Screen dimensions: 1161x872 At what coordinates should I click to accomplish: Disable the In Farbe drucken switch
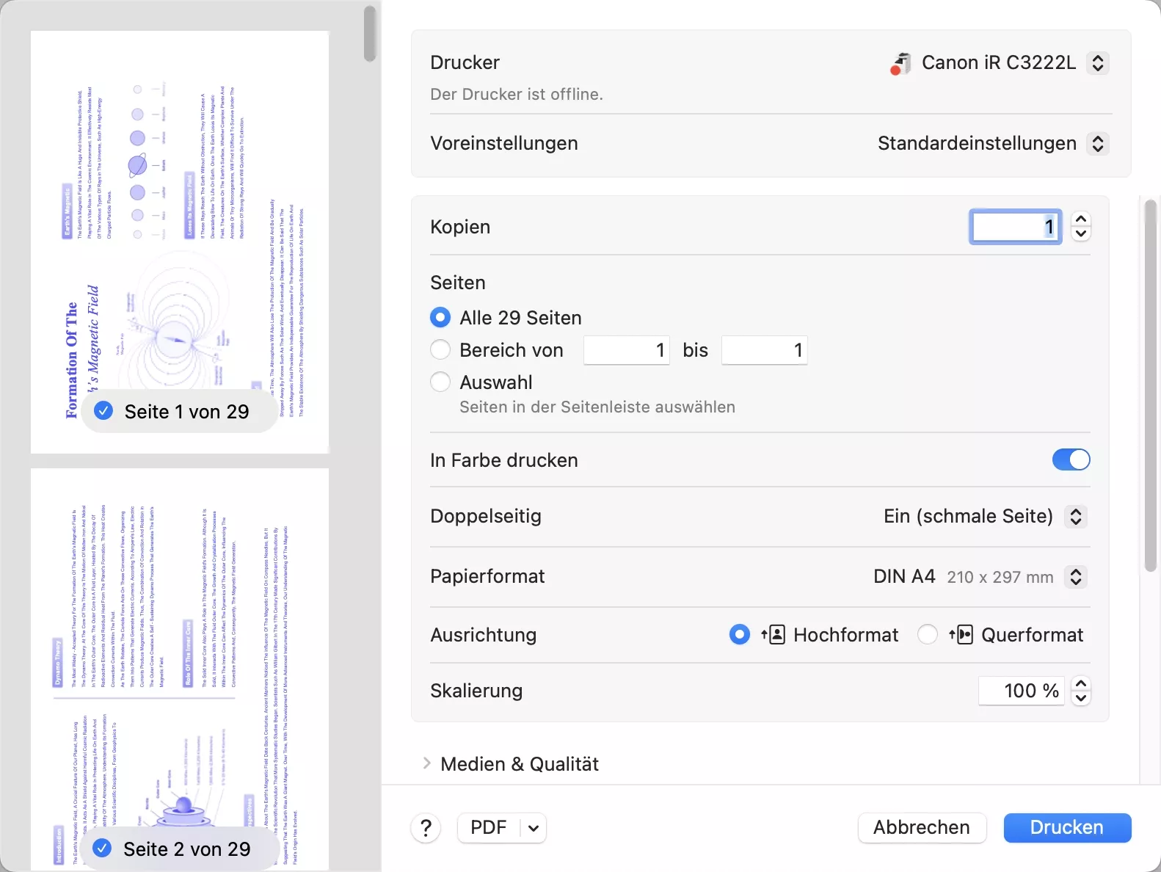[1071, 460]
